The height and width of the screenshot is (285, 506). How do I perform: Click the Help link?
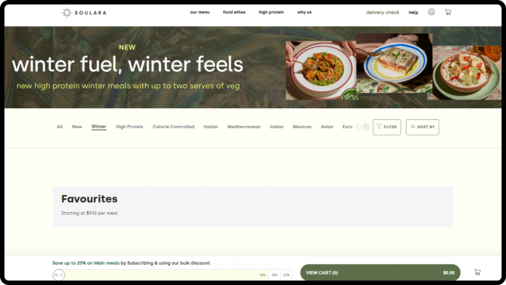[x=413, y=13]
